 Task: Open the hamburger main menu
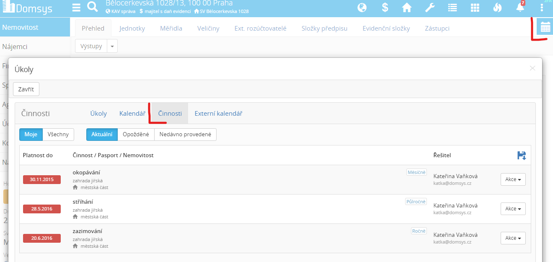coord(76,7)
